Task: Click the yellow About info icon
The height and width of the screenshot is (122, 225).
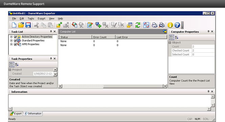Action: [x=170, y=25]
